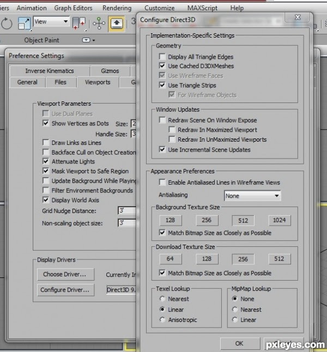Click the Direct3D installed driver field
Viewport: 327px width, 352px height.
122,289
